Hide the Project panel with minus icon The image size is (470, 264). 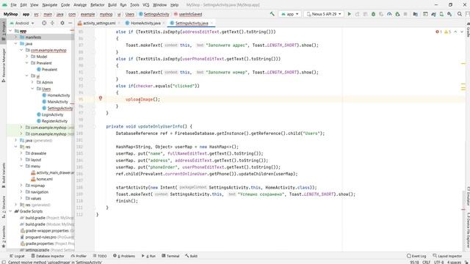[x=70, y=23]
